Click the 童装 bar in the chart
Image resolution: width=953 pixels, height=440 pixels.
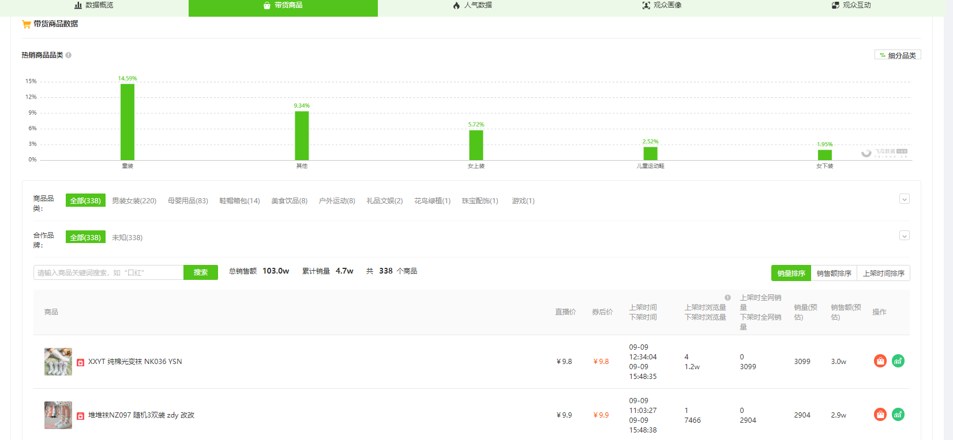(127, 122)
